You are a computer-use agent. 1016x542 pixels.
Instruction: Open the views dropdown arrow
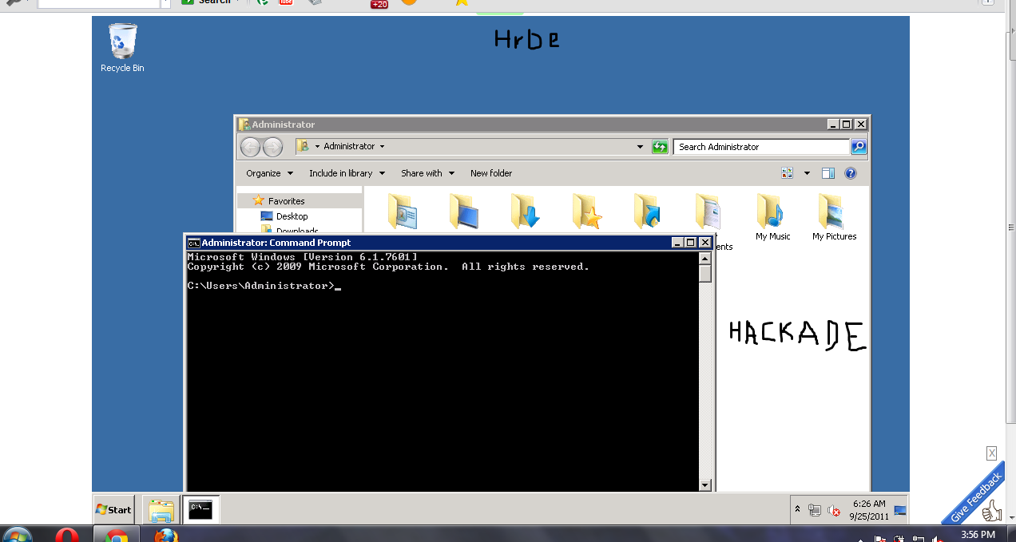pyautogui.click(x=807, y=173)
